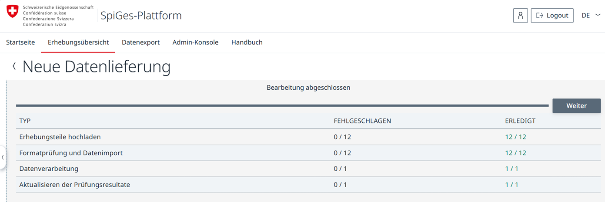
Task: Click the Aktualisieren der Prüfungsresultate row
Action: [308, 185]
